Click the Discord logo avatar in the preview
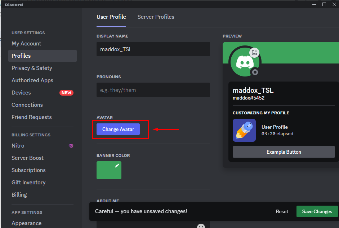The image size is (339, 228). pyautogui.click(x=245, y=62)
